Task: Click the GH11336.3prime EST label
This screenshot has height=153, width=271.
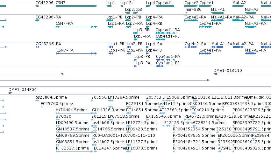Action: click(x=109, y=110)
